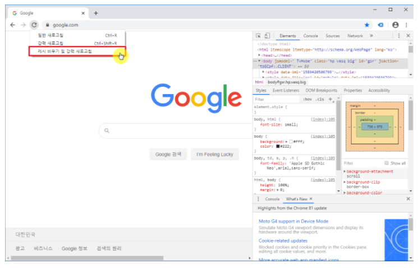Open the profile avatar icon

[396, 25]
